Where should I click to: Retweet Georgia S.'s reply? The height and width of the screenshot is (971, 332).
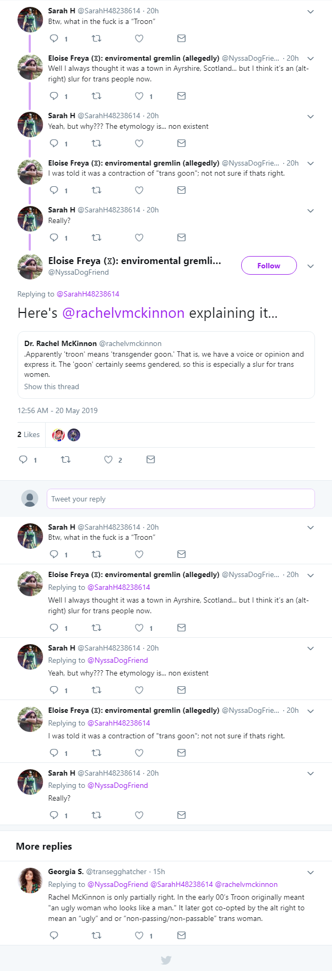(x=96, y=935)
